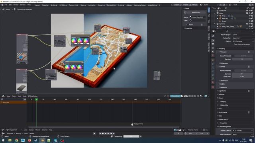This screenshot has width=255, height=143.
Task: Expand the Light Paths panel
Action: (222, 91)
